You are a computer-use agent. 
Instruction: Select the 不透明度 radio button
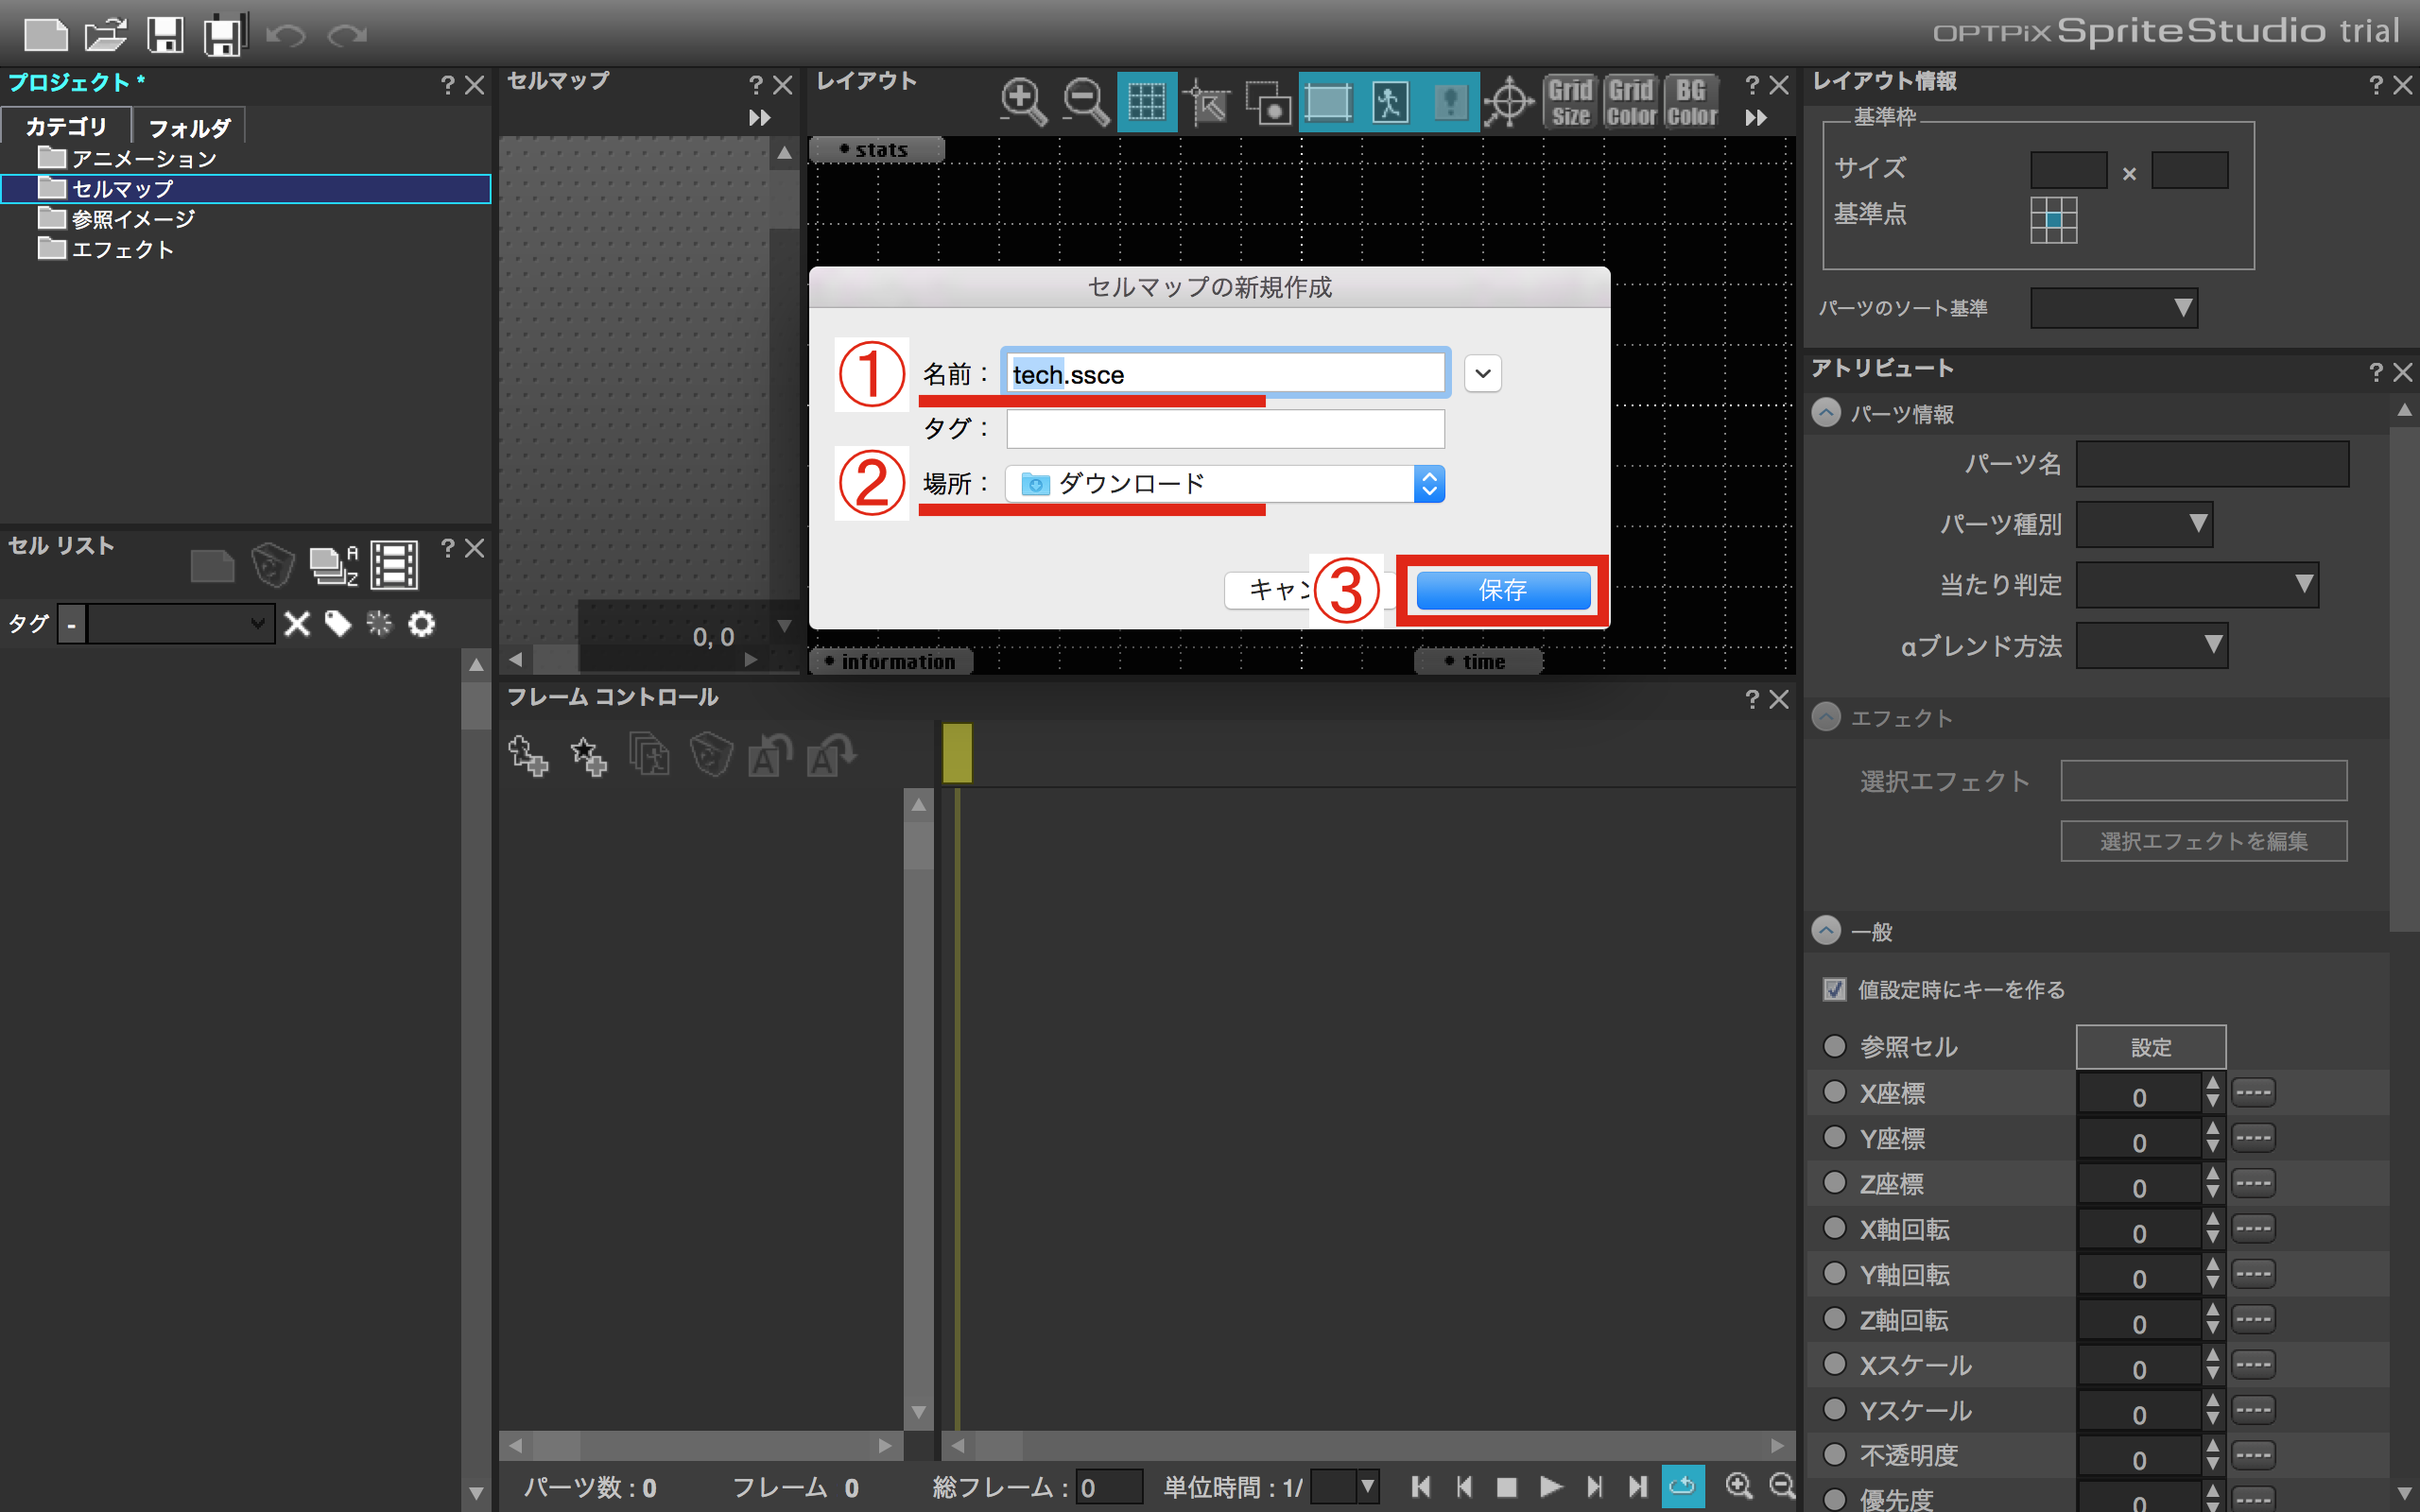click(1834, 1454)
